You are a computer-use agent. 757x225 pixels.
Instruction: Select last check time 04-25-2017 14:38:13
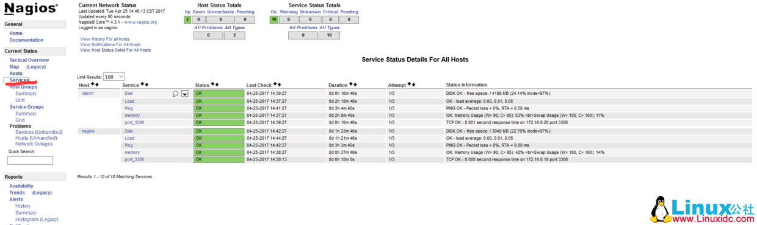(267, 160)
